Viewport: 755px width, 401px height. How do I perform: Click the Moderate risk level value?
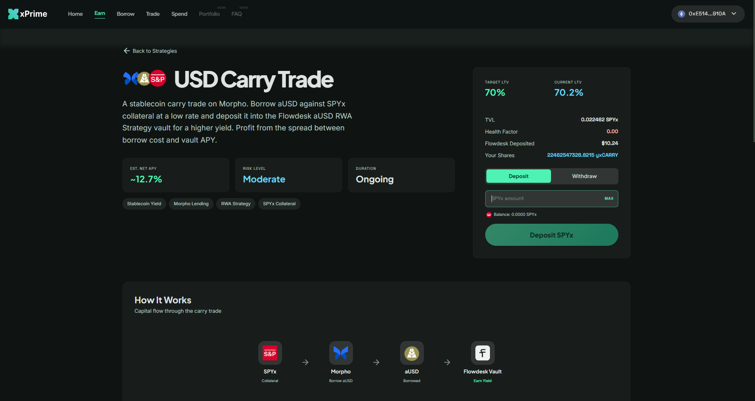point(264,179)
